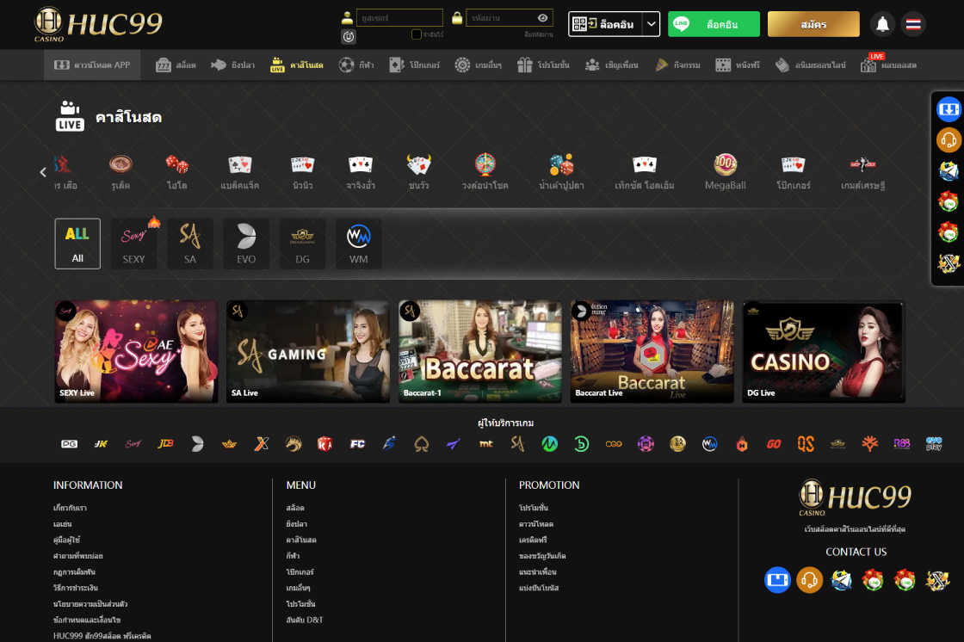Click the QS provider logo
This screenshot has width=964, height=642.
pos(806,444)
